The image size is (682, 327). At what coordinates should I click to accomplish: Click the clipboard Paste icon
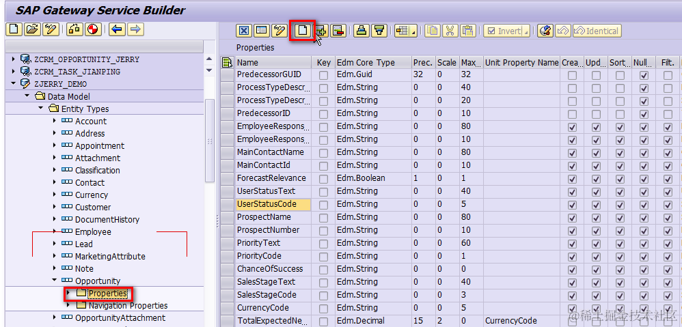pos(468,31)
